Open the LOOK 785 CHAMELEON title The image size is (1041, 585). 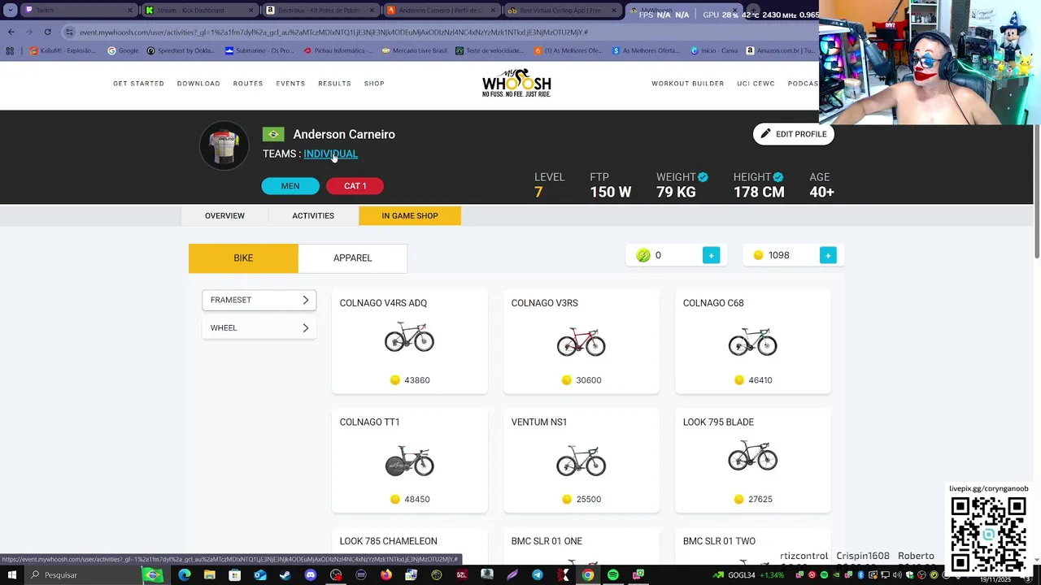[388, 541]
